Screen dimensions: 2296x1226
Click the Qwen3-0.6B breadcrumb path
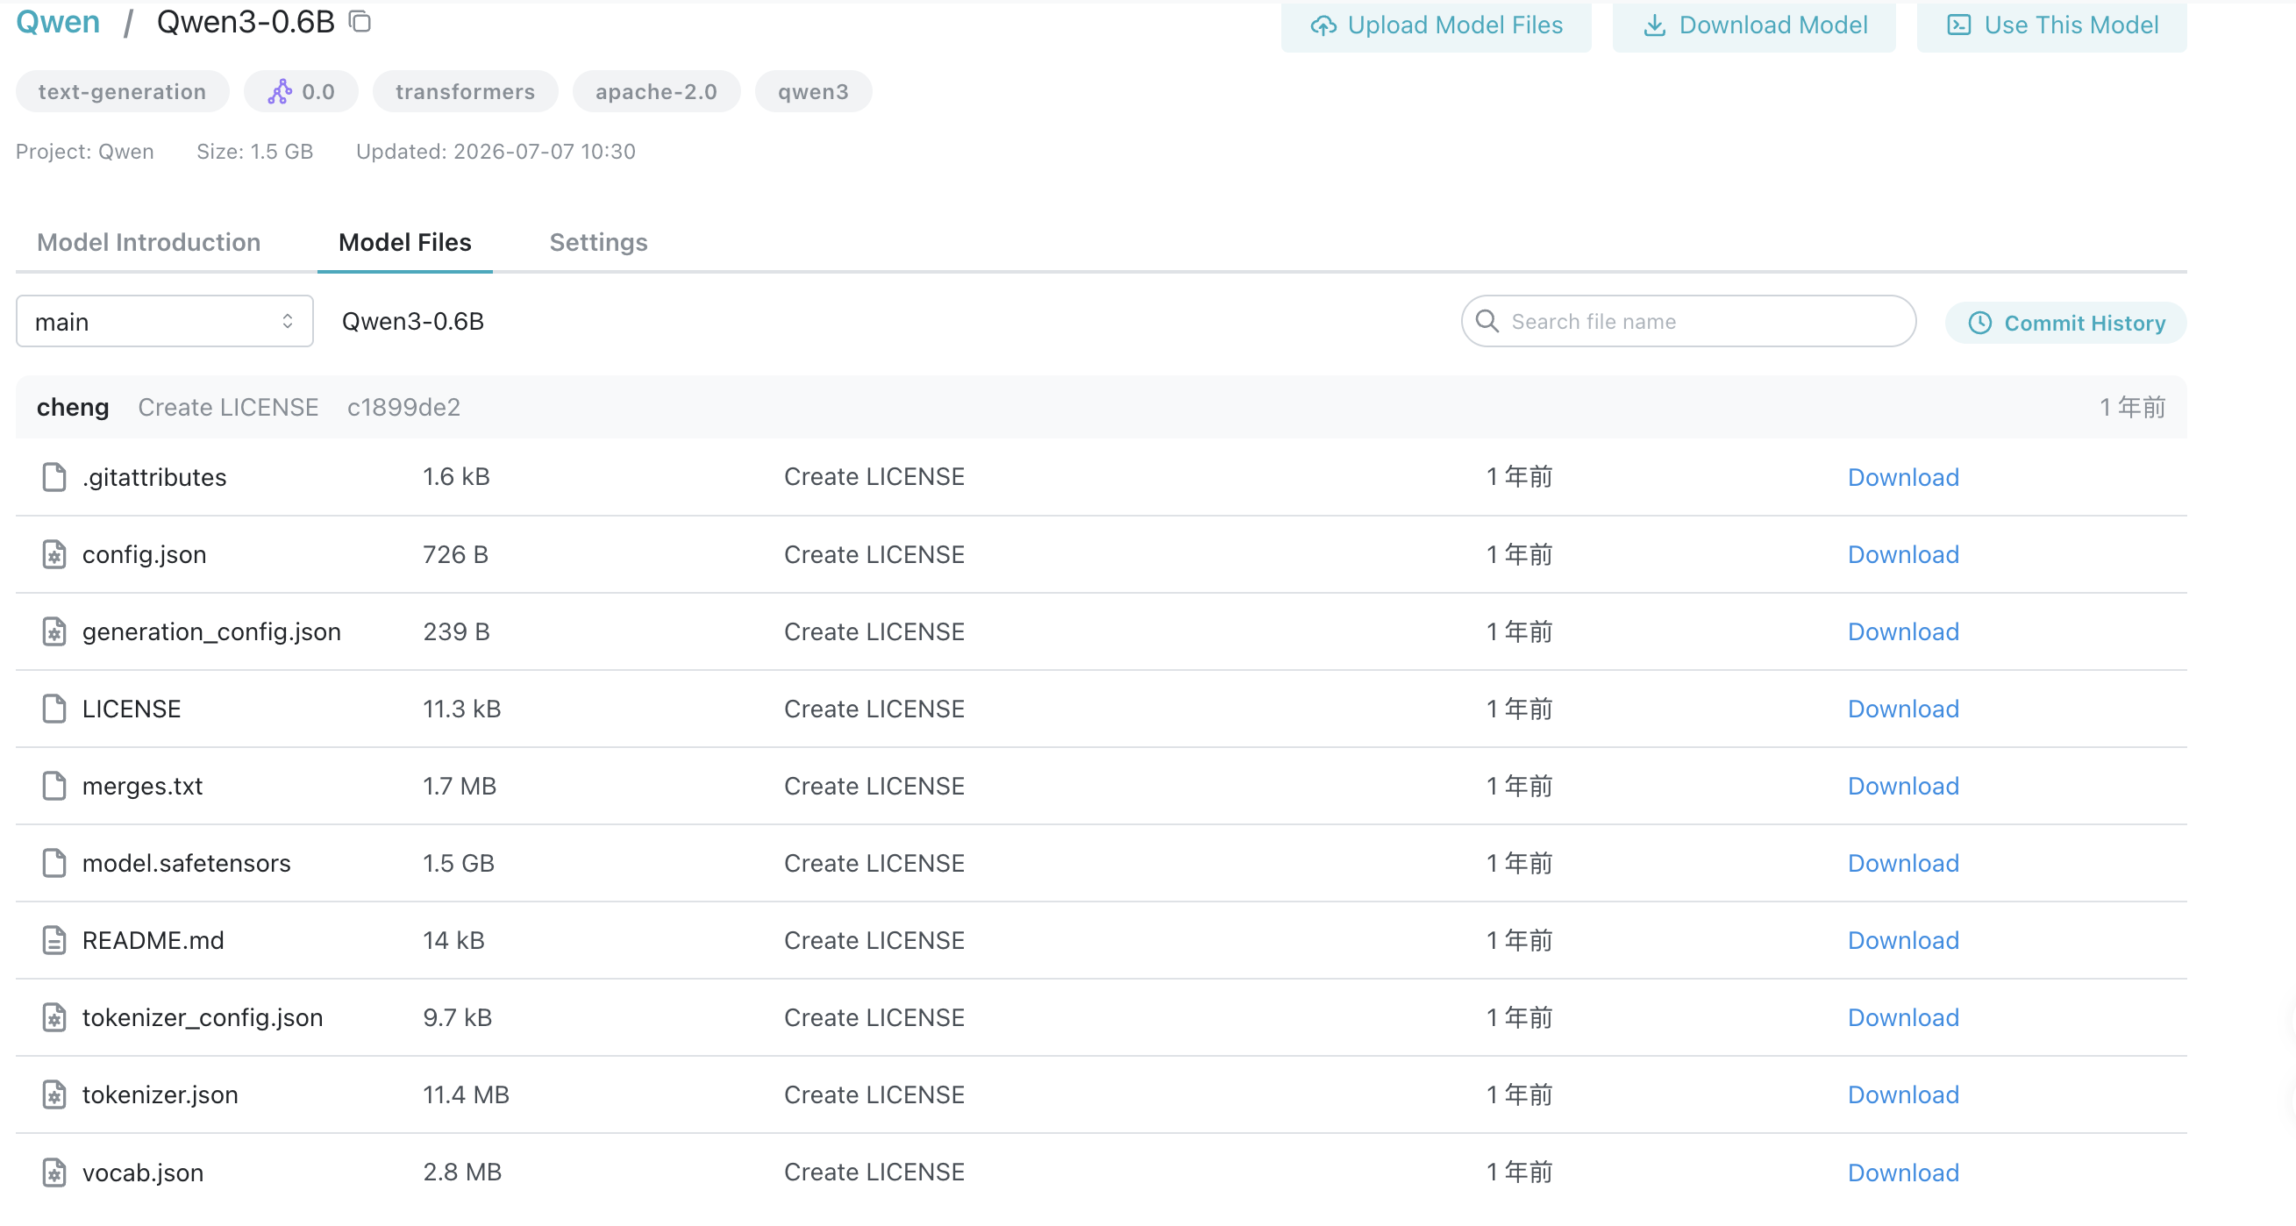[x=413, y=321]
